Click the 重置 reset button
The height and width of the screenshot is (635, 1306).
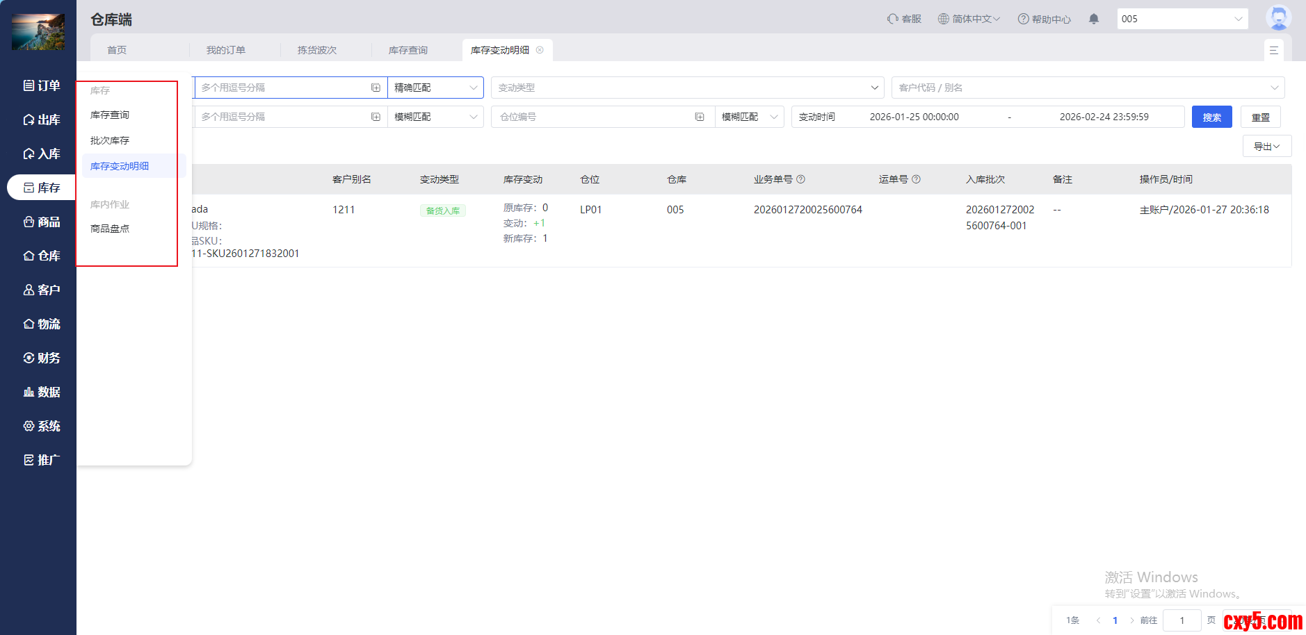pos(1260,117)
